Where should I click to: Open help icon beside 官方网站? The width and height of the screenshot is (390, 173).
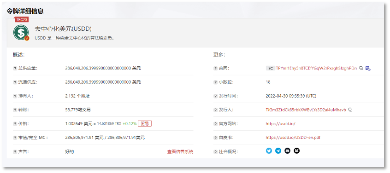(x=215, y=124)
